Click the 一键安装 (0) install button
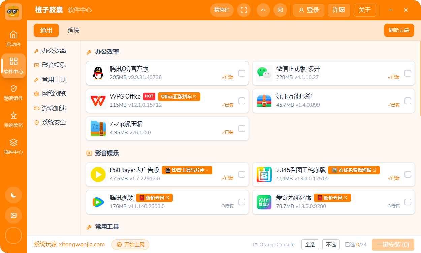 pyautogui.click(x=393, y=245)
